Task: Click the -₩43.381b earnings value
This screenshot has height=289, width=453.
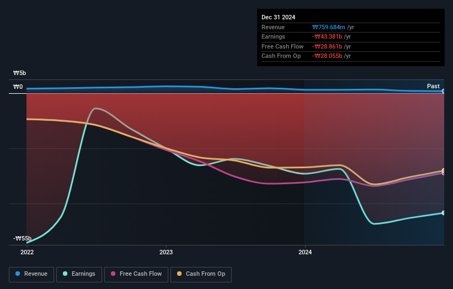Action: pos(327,36)
